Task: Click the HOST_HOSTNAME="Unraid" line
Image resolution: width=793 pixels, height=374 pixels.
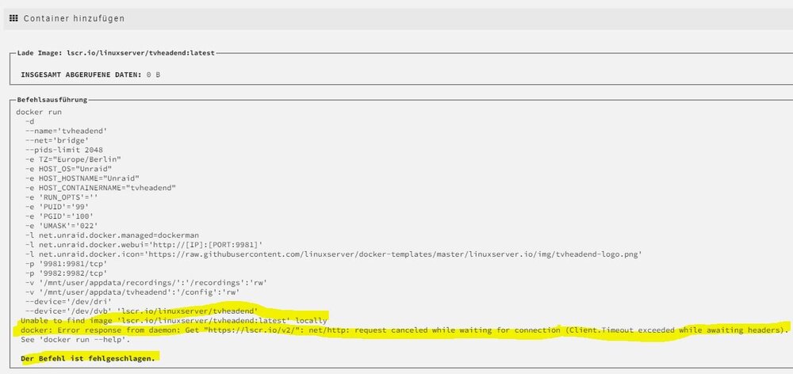Action: 82,178
